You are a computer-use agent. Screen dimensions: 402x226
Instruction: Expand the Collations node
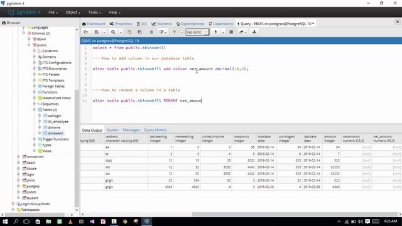[x=35, y=51]
